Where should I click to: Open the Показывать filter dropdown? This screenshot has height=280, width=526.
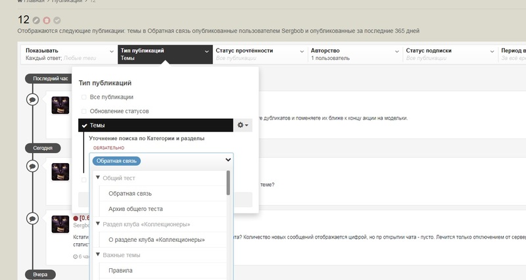[70, 54]
